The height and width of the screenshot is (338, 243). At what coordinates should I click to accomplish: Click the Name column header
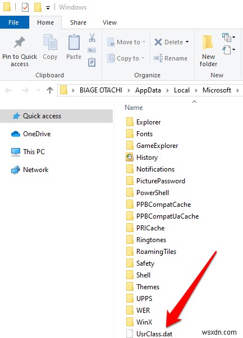pos(134,108)
